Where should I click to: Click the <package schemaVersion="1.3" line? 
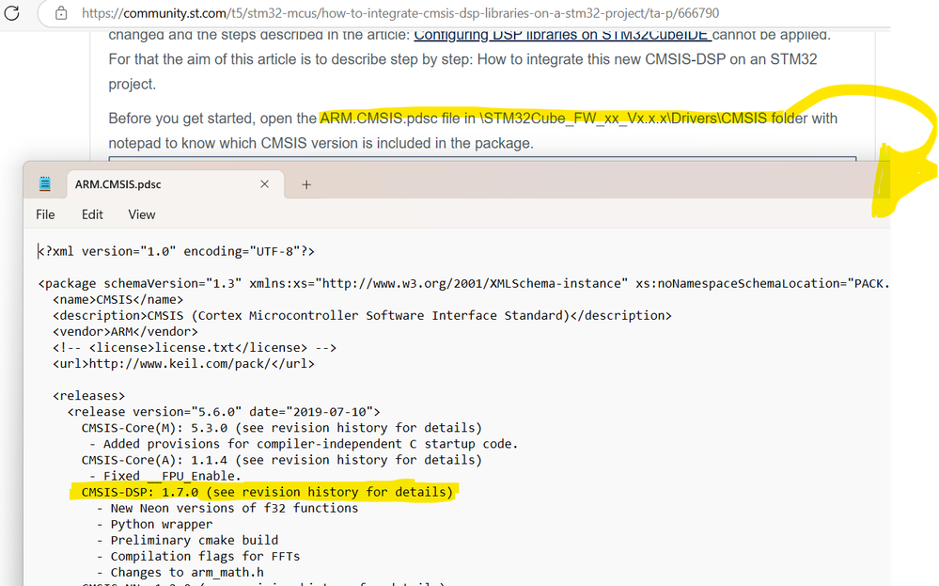[x=463, y=283]
